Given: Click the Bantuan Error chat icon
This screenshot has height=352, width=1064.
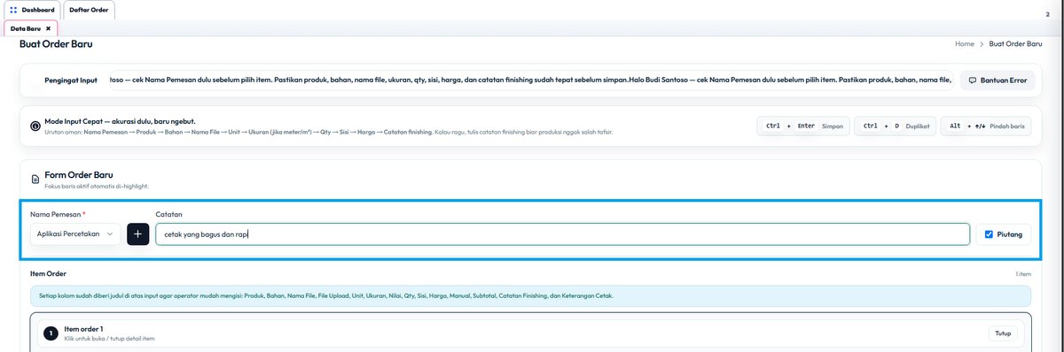Looking at the screenshot, I should 973,80.
